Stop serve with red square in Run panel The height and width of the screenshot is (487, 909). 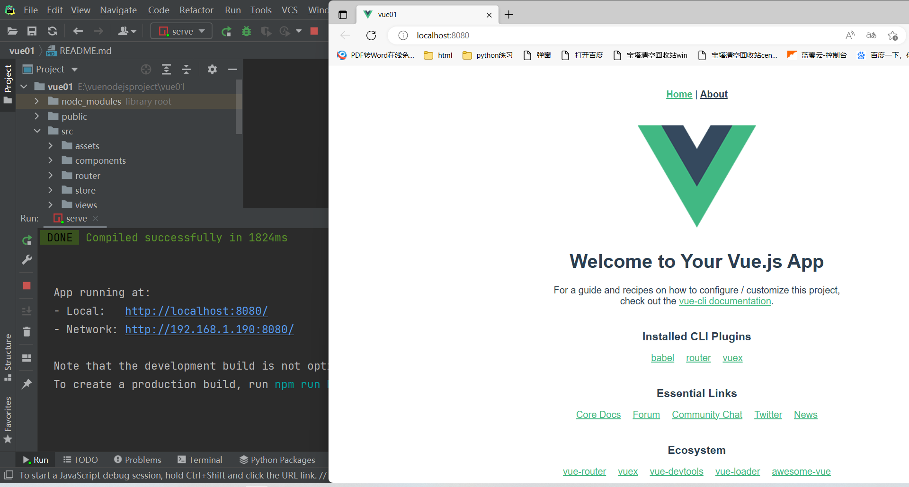click(27, 285)
